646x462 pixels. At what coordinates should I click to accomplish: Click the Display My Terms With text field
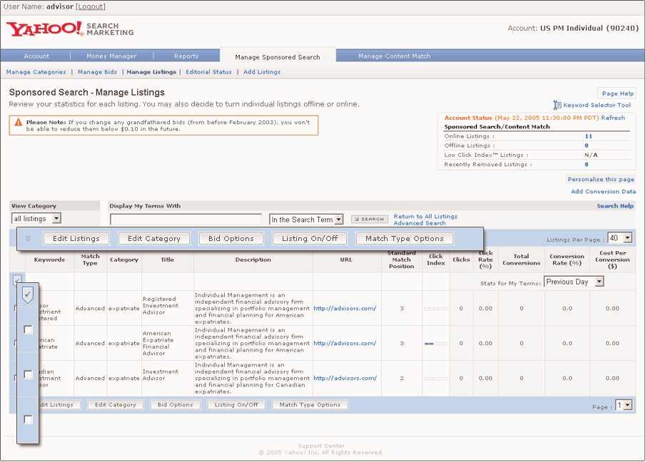(186, 220)
